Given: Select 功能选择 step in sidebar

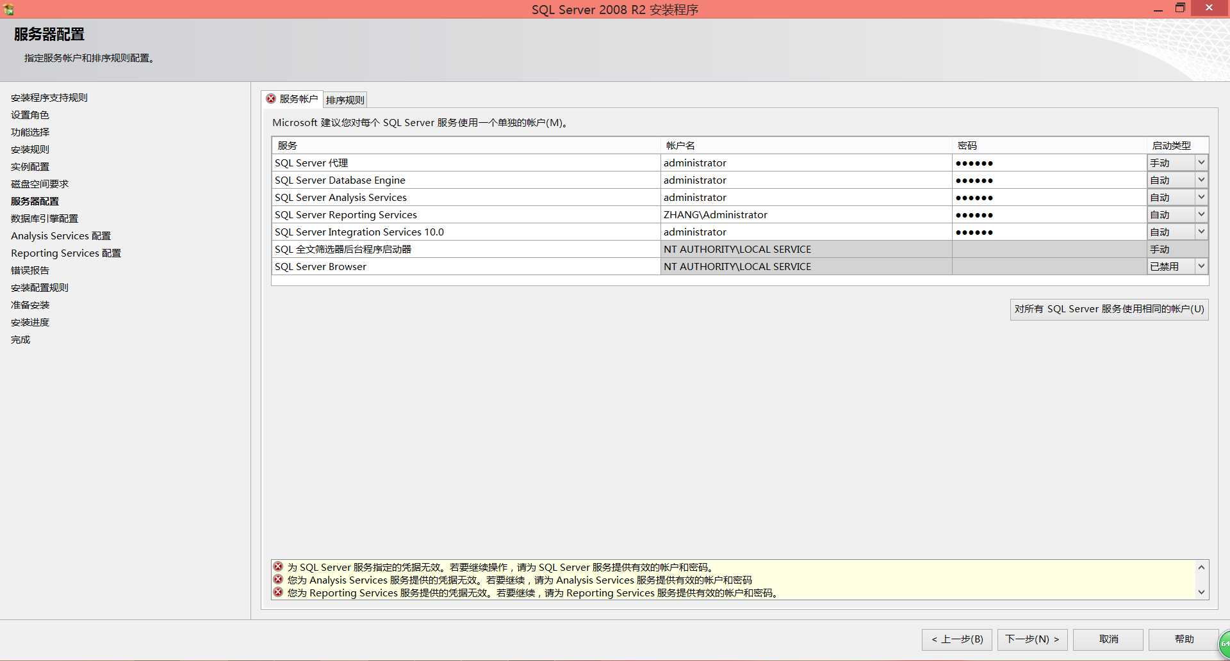Looking at the screenshot, I should tap(30, 132).
